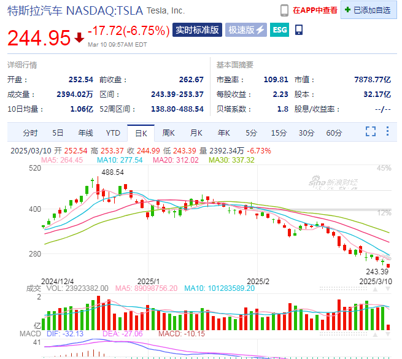
Task: Click the 股本 value 32.17亿
Action: (x=377, y=95)
